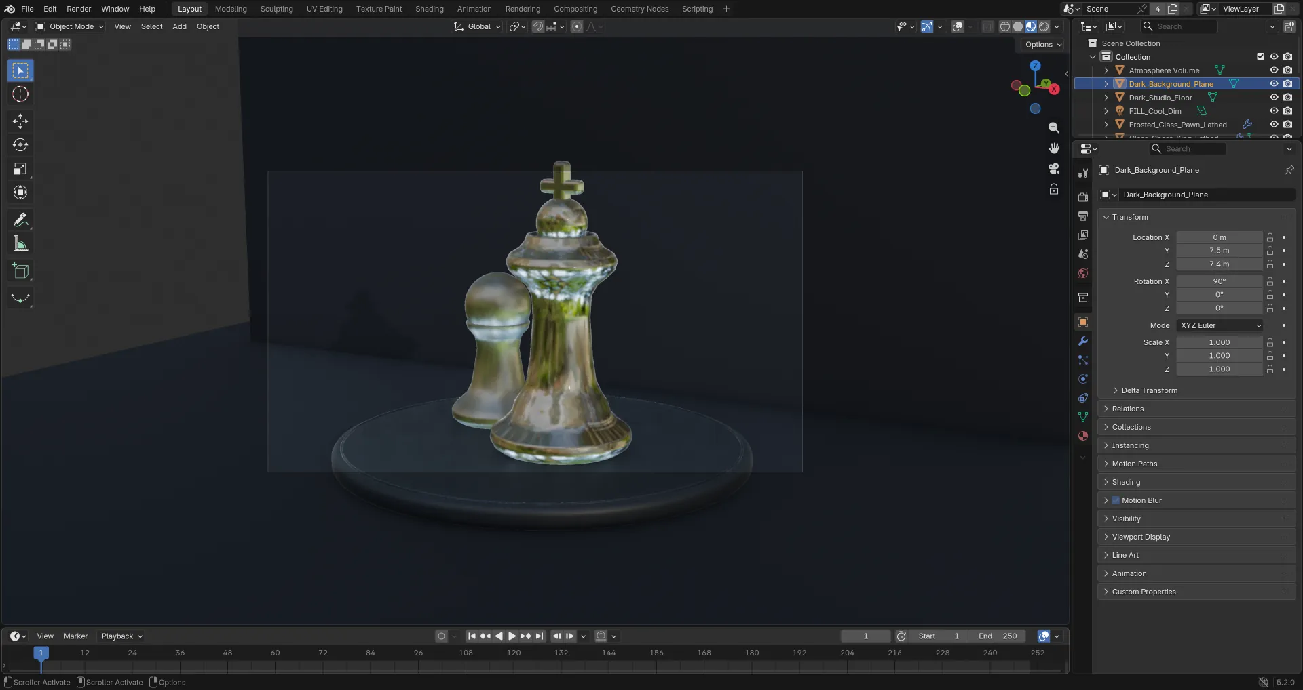This screenshot has width=1303, height=690.
Task: Open the Marker menu in timeline
Action: pos(75,636)
